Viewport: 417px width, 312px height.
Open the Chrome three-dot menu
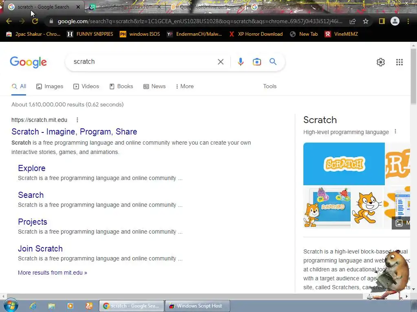pyautogui.click(x=408, y=21)
